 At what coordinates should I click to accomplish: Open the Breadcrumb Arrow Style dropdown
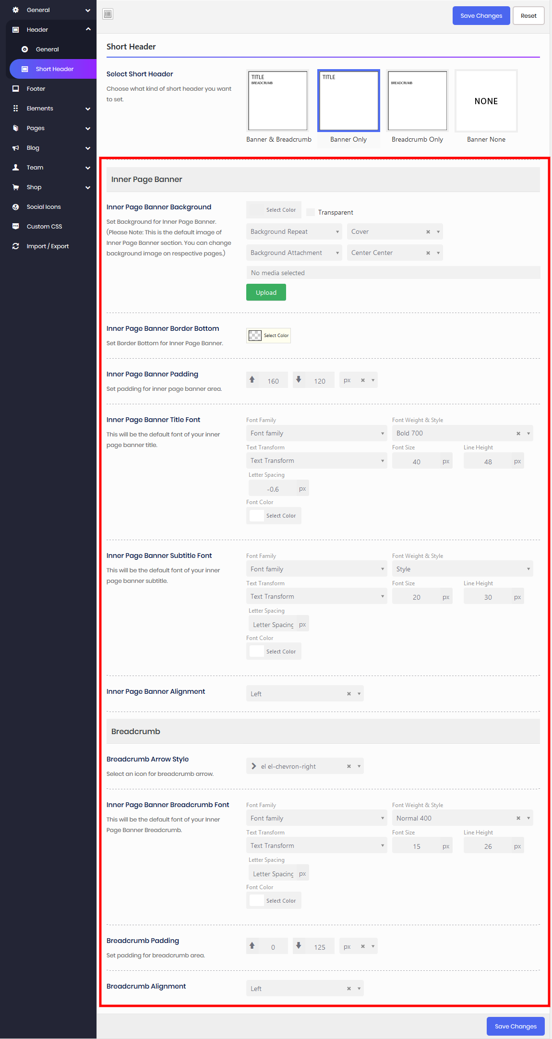click(304, 766)
